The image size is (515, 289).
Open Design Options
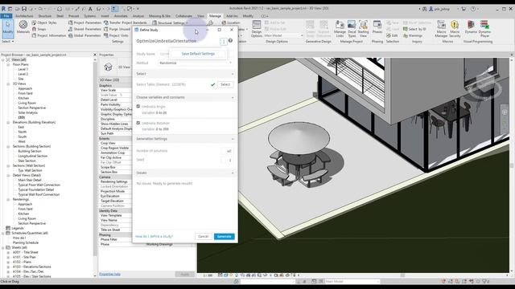(257, 29)
